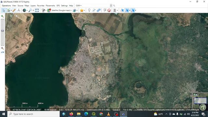Expand the globe icon dropdown arrow
Image resolution: width=208 pixels, height=117 pixels.
point(27,10)
